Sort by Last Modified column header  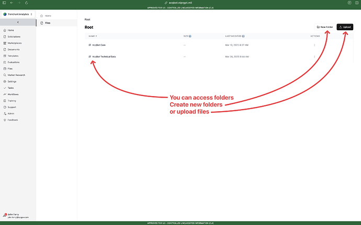point(234,37)
